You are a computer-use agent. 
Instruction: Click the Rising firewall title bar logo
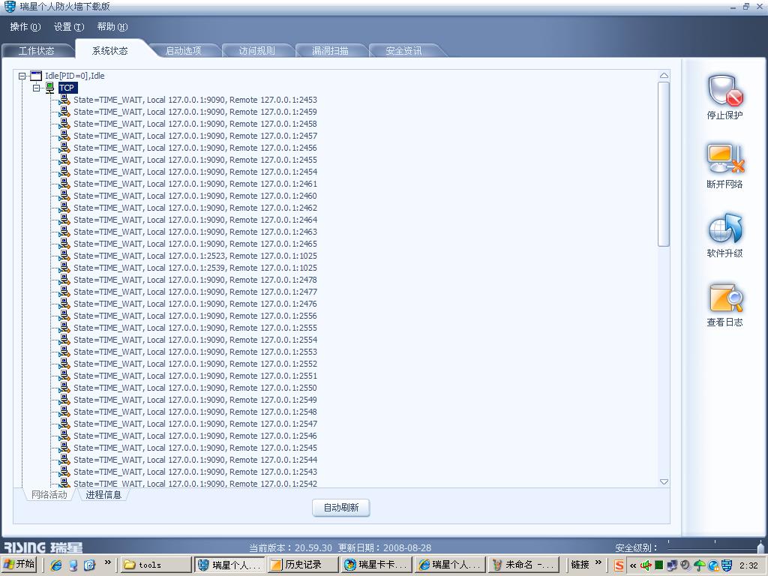point(10,6)
